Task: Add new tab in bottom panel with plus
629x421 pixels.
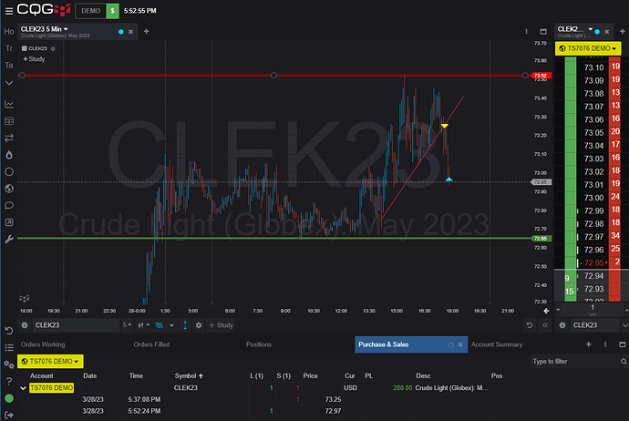Action: [x=589, y=344]
